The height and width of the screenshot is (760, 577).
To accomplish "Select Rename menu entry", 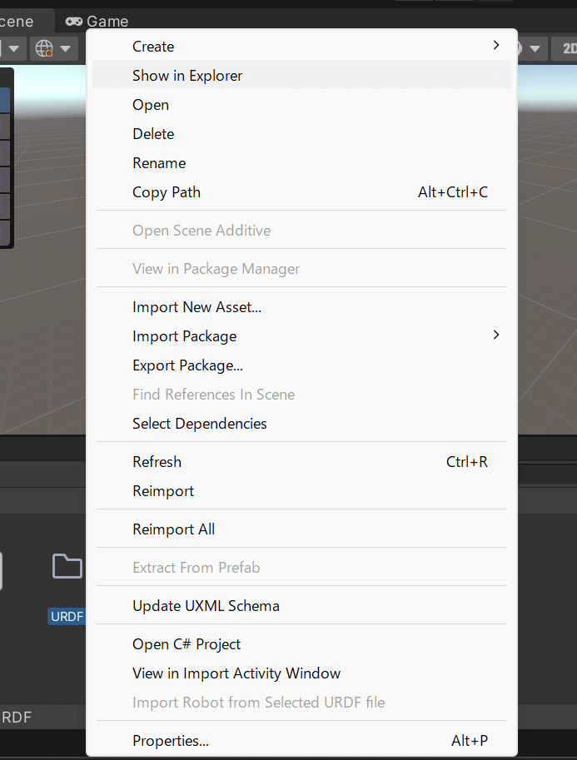I will click(x=301, y=162).
